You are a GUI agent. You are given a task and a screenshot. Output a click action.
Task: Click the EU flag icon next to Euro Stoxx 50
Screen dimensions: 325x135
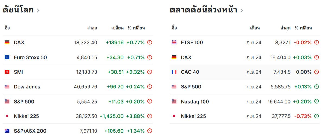coord(7,57)
